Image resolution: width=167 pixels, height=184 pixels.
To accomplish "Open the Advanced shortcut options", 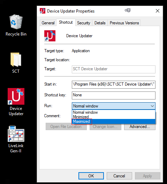I will point(140,127).
